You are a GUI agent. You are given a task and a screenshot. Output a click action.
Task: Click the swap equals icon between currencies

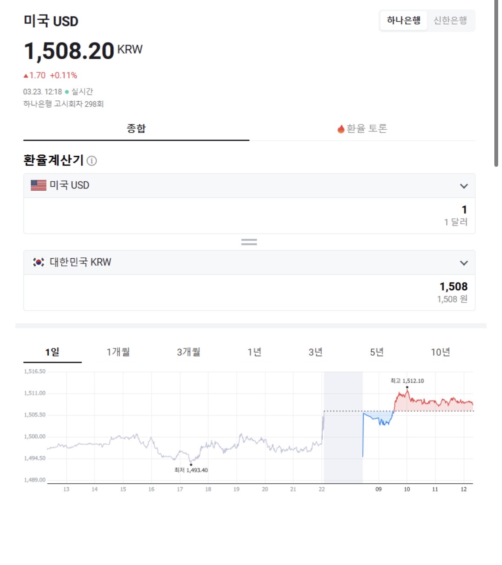[249, 242]
